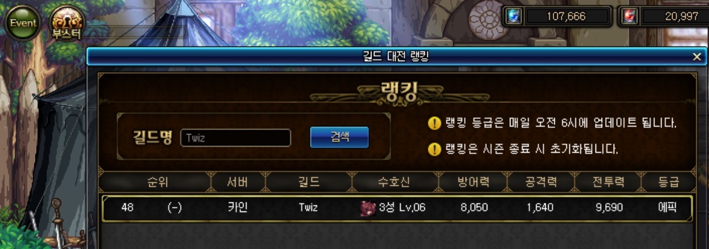Screen dimensions: 709x249
Task: Sort by the 방어력 column header
Action: click(473, 182)
